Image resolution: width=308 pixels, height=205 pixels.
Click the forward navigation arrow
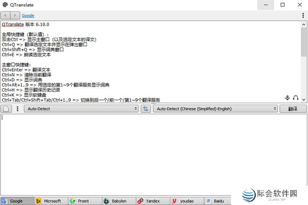(x=15, y=15)
